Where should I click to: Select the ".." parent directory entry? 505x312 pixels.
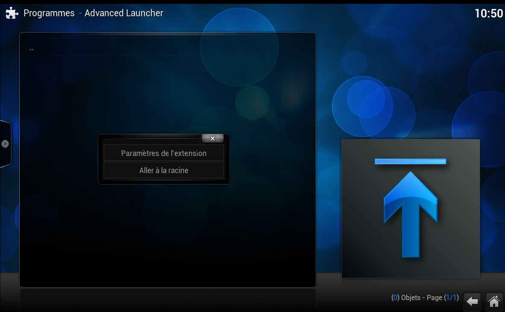coord(32,49)
